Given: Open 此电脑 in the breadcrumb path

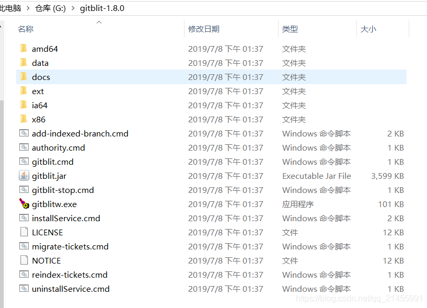Looking at the screenshot, I should (x=10, y=8).
